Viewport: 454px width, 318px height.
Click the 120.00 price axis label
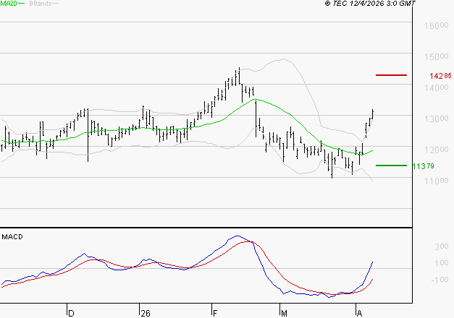click(437, 150)
